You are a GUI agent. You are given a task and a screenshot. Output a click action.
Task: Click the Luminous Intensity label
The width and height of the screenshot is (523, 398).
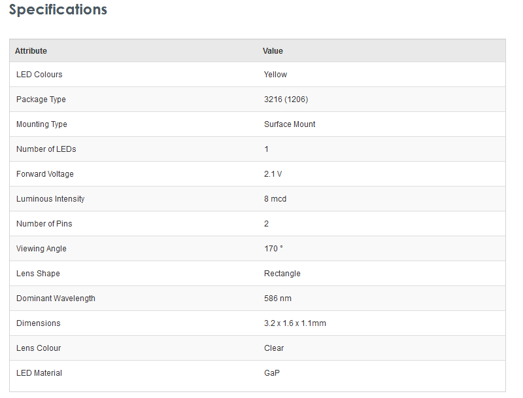click(x=50, y=199)
